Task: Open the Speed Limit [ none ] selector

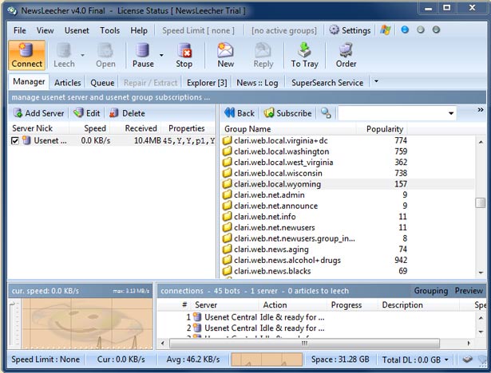Action: pyautogui.click(x=198, y=30)
